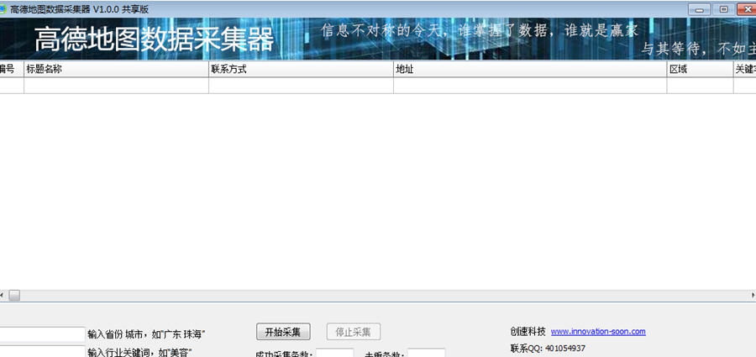Select the 编号 column header

pyautogui.click(x=12, y=69)
